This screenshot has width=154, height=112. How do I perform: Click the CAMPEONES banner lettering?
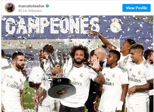coord(53,26)
